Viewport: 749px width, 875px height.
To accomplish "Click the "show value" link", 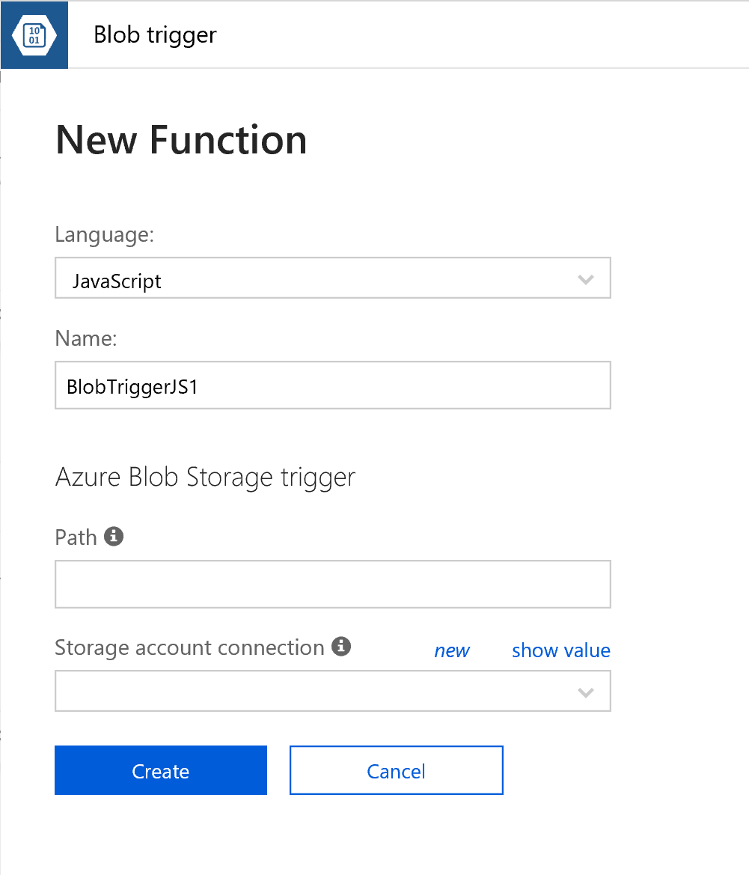I will (x=560, y=650).
